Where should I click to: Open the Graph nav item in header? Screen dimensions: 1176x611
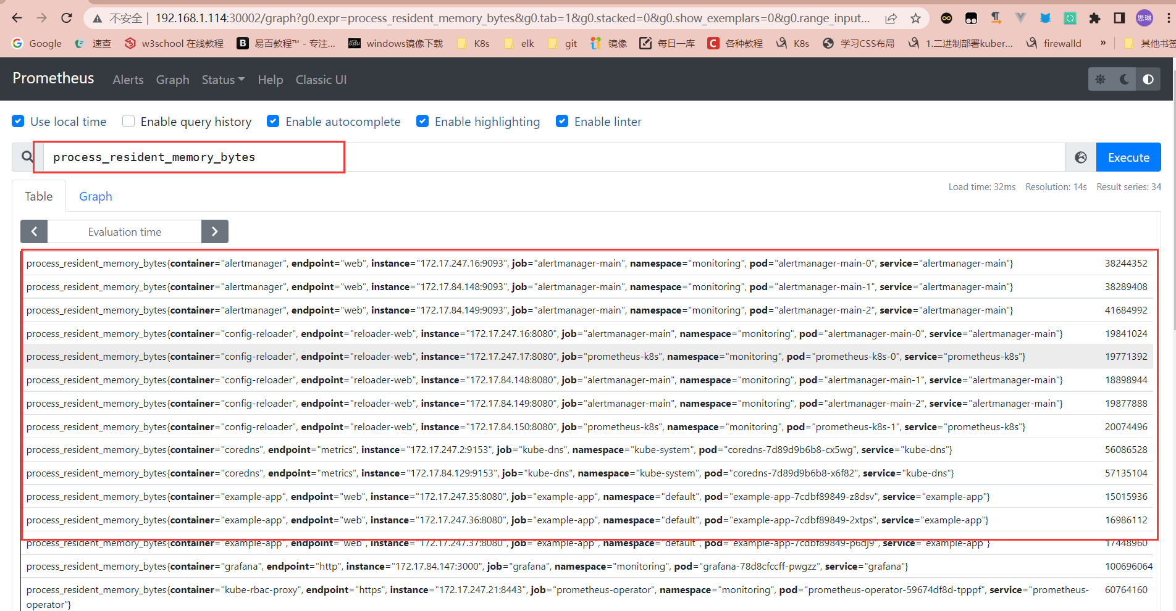point(173,80)
